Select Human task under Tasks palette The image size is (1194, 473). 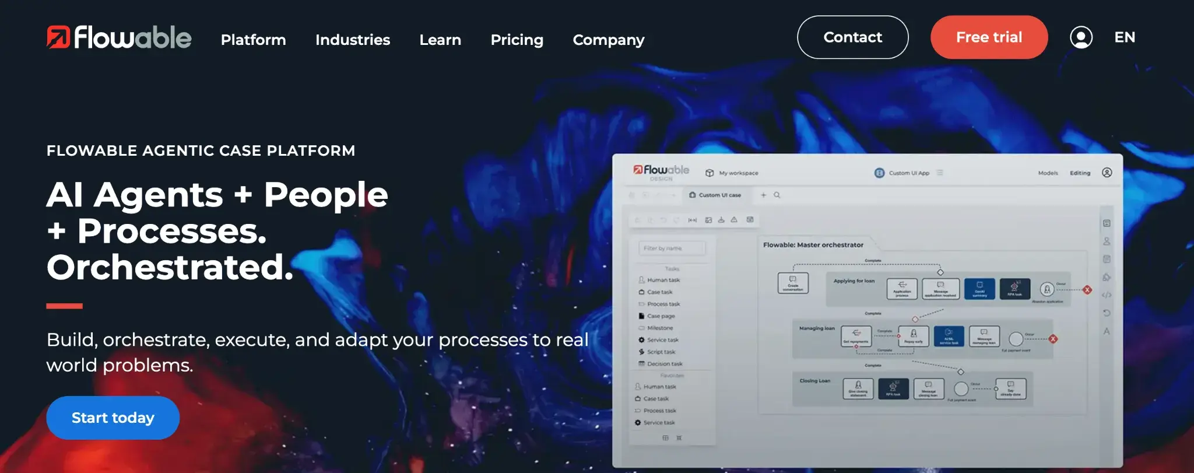[x=659, y=280]
